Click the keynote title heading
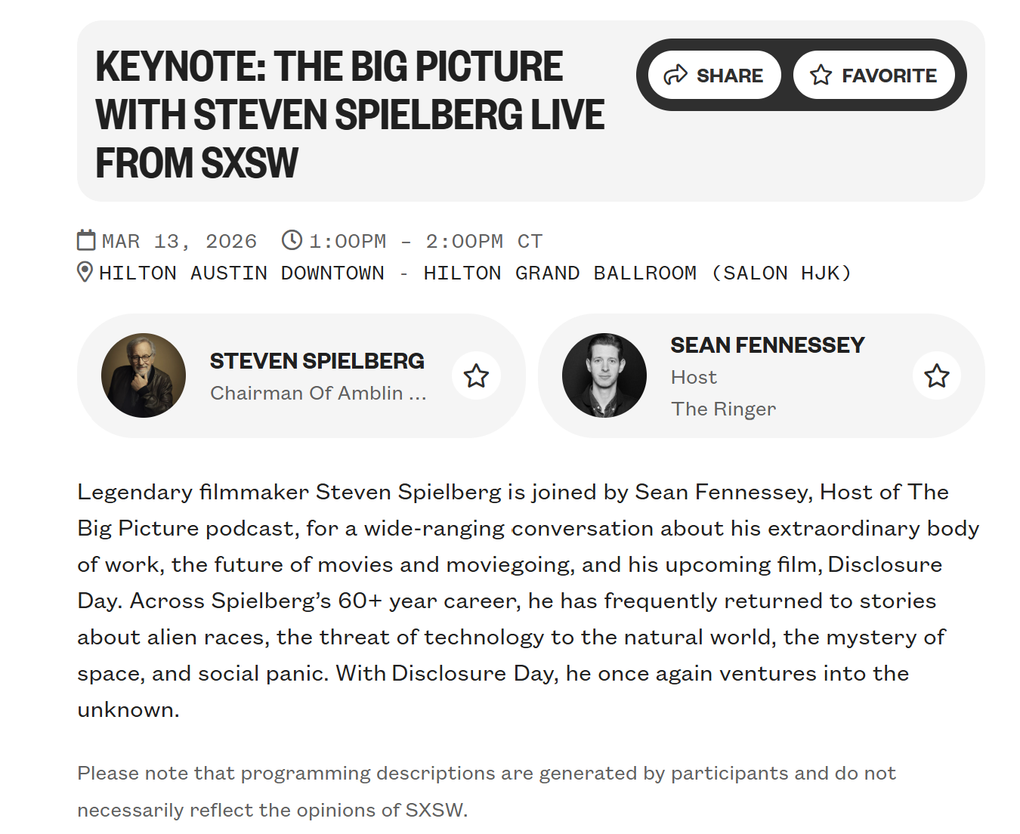This screenshot has height=834, width=1020. (349, 114)
